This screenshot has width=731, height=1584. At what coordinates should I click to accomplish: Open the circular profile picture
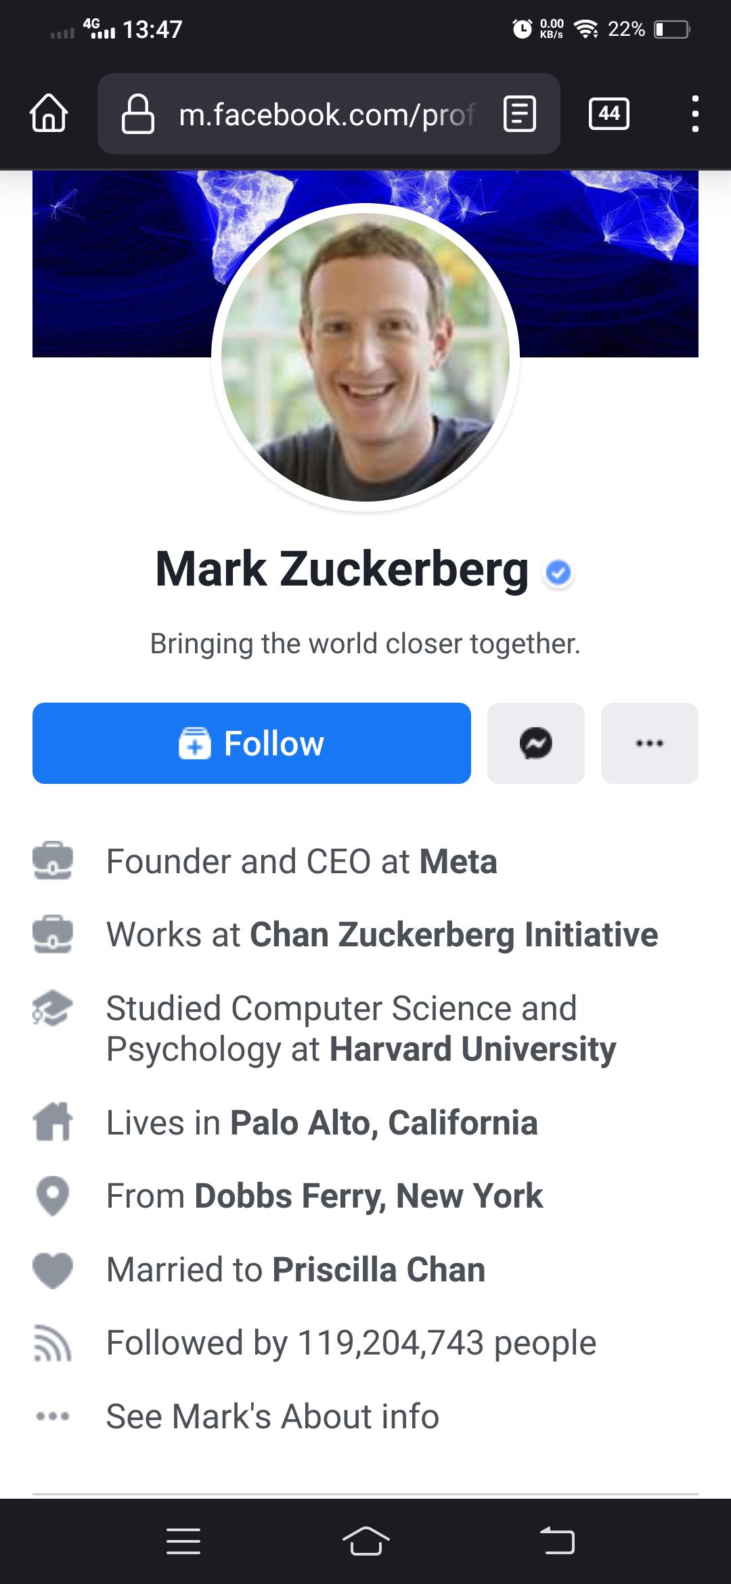pyautogui.click(x=365, y=357)
